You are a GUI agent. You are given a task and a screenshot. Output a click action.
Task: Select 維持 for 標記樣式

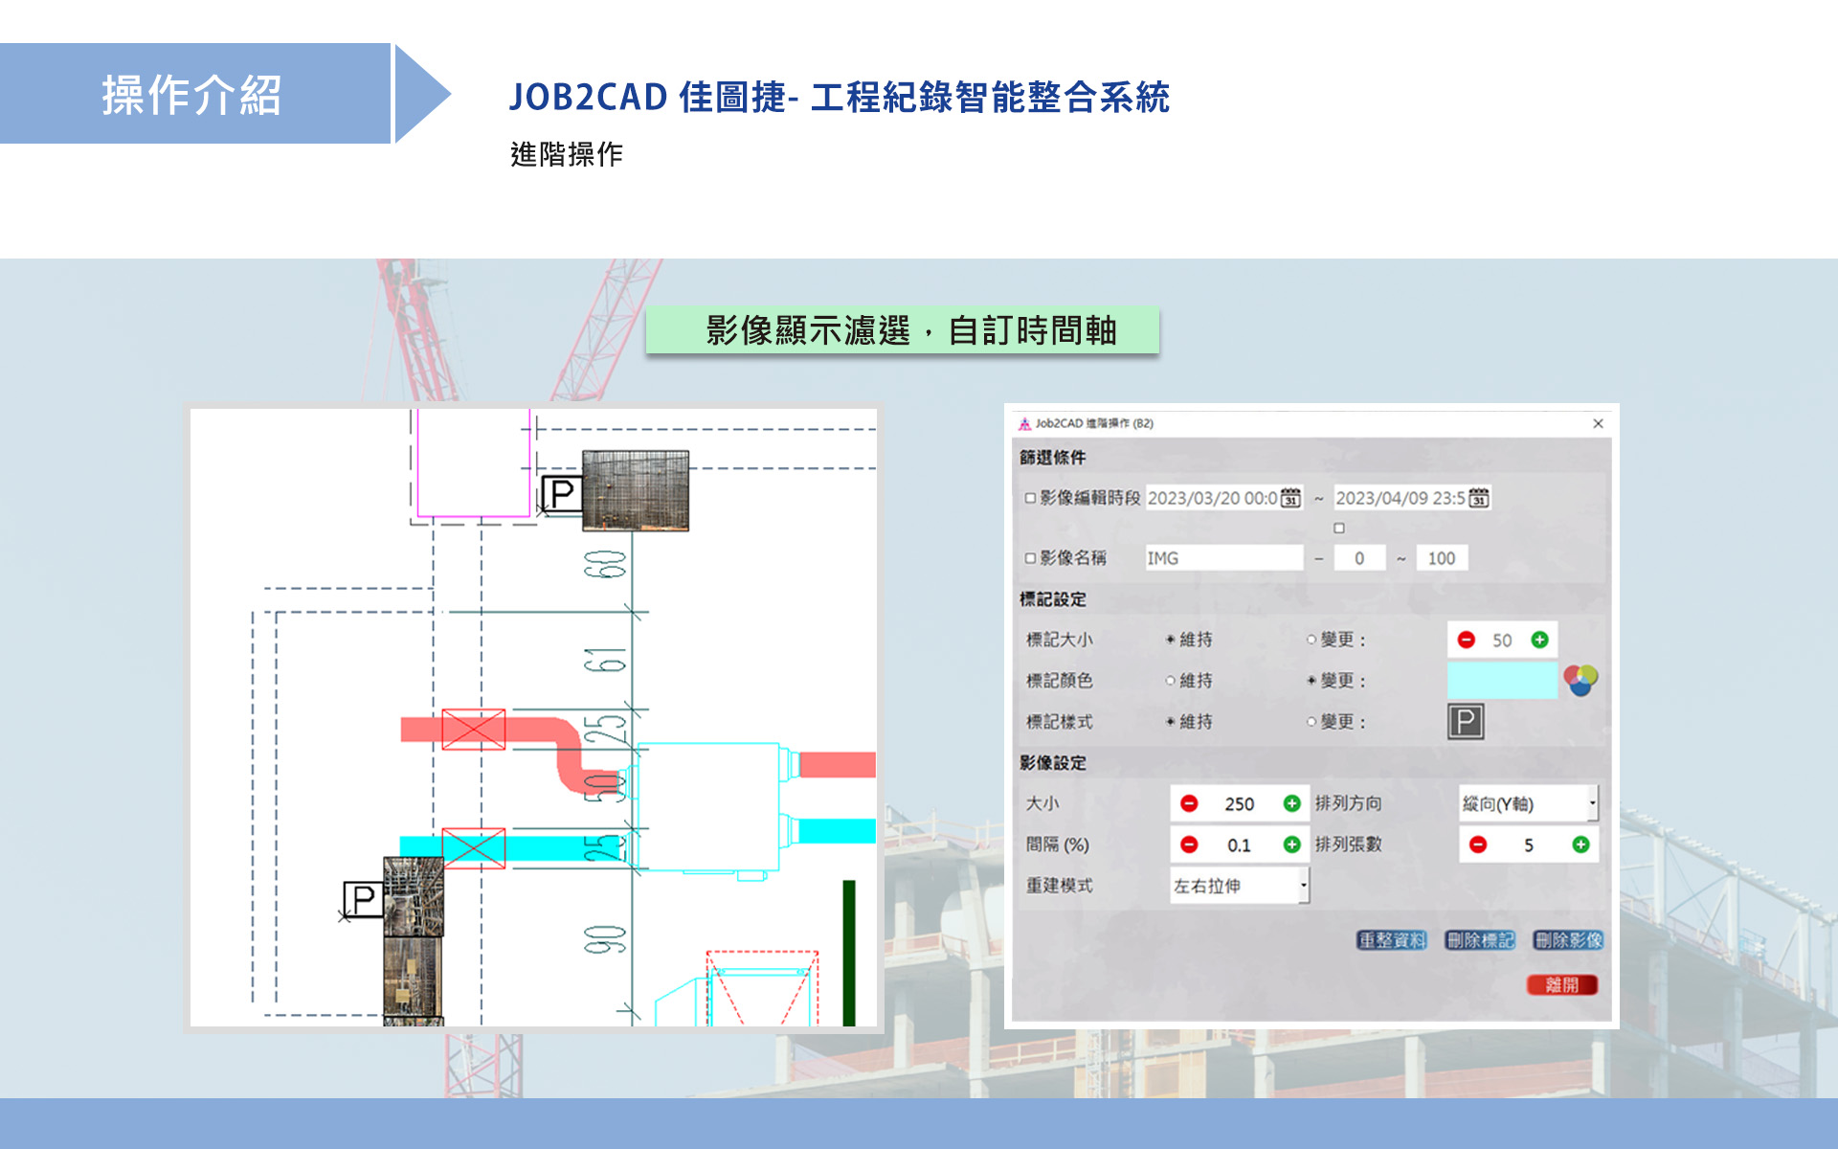point(1170,722)
